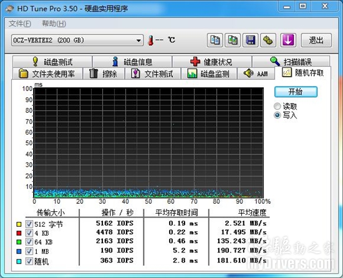The height and width of the screenshot is (278, 343).
Task: Click the blue 1 MB color swatch
Action: pos(19,252)
